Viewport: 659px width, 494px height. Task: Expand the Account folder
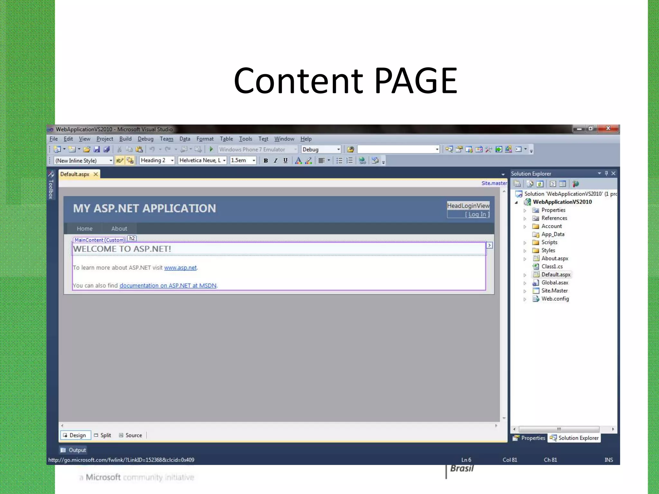(x=525, y=226)
